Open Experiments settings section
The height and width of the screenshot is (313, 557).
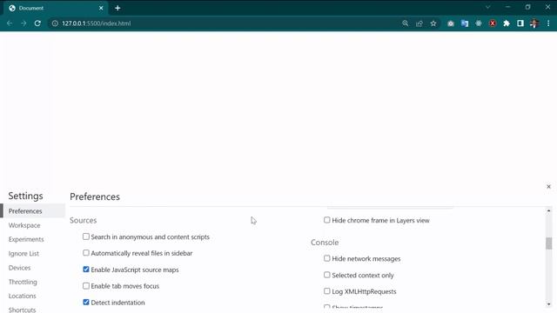click(x=26, y=240)
